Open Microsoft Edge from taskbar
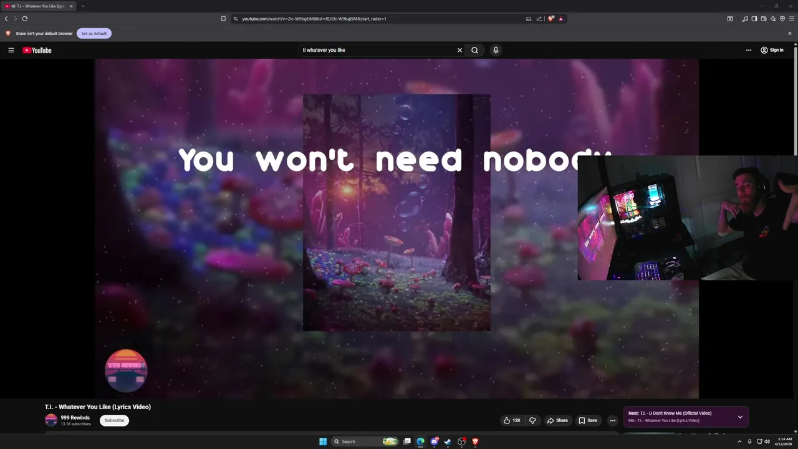The width and height of the screenshot is (798, 449). click(x=421, y=442)
